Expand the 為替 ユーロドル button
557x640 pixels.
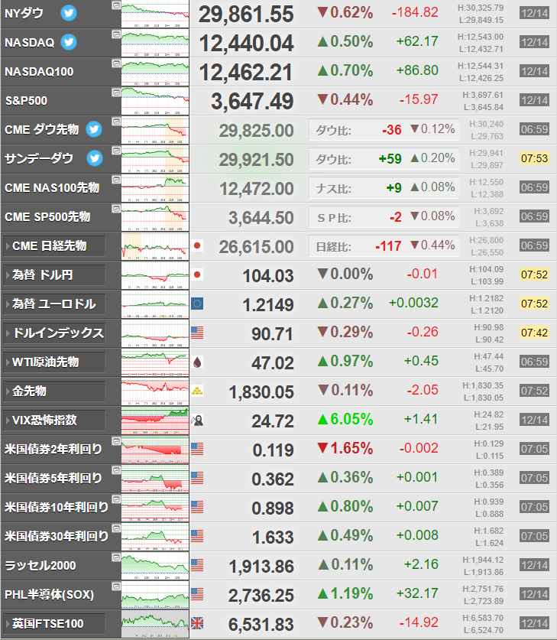(x=53, y=304)
